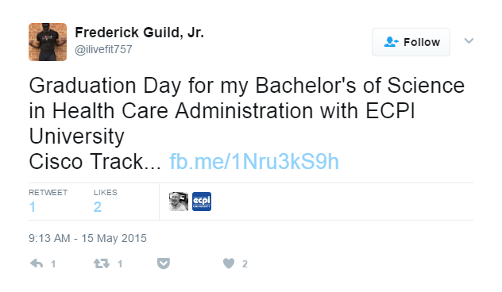Retweet this post using the retweet arrows icon
This screenshot has height=292, width=502.
(x=102, y=264)
